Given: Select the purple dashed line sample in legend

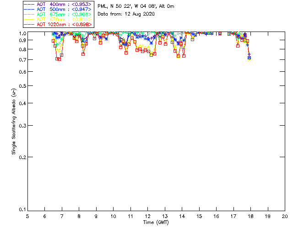Looking at the screenshot, I should pyautogui.click(x=29, y=4).
